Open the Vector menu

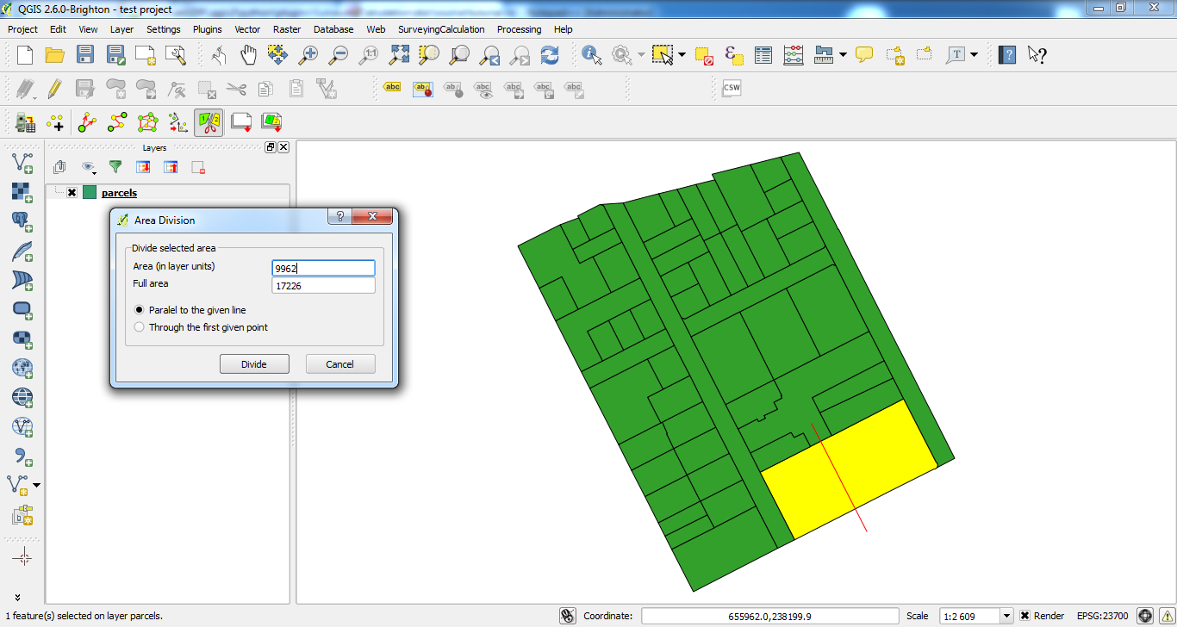click(247, 29)
